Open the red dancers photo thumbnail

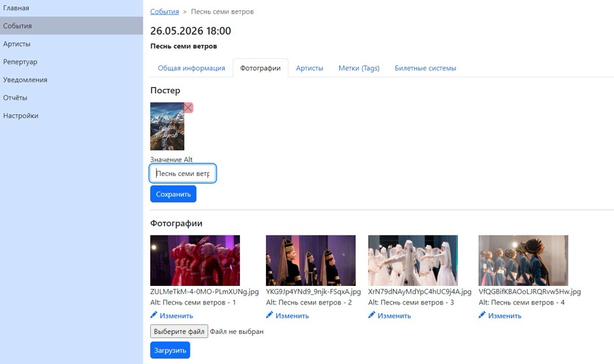(x=195, y=260)
